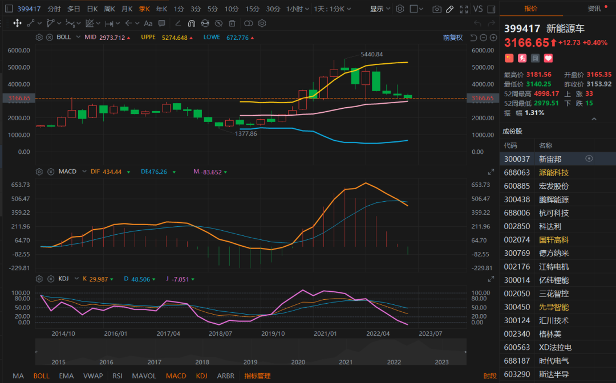Click the heart favorite icon under price
Screen dimensions: 616x383
[548, 58]
